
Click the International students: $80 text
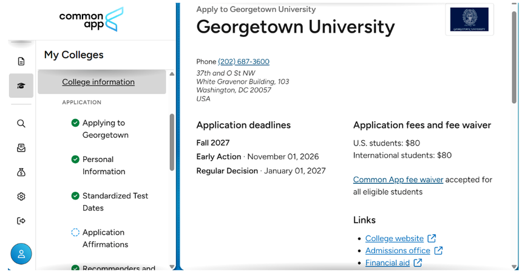(x=402, y=155)
